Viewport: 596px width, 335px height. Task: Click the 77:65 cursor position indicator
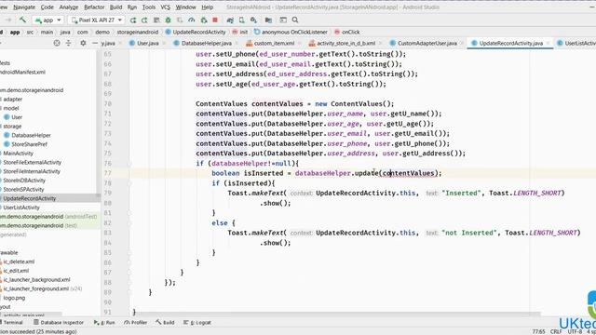pos(538,331)
